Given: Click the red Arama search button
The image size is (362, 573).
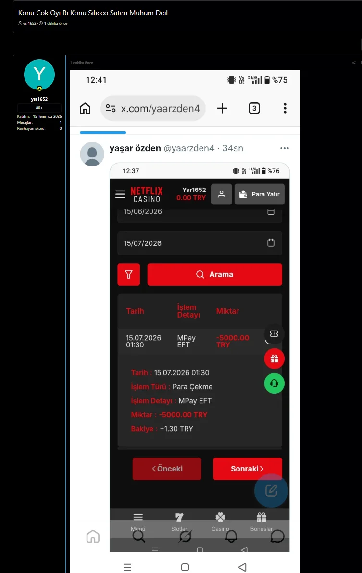Looking at the screenshot, I should tap(215, 274).
